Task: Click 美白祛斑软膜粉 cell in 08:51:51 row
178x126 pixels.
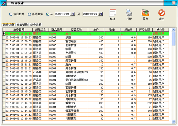Action: click(x=76, y=72)
